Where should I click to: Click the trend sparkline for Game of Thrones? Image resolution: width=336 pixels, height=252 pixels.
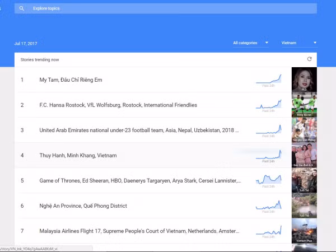pyautogui.click(x=268, y=179)
